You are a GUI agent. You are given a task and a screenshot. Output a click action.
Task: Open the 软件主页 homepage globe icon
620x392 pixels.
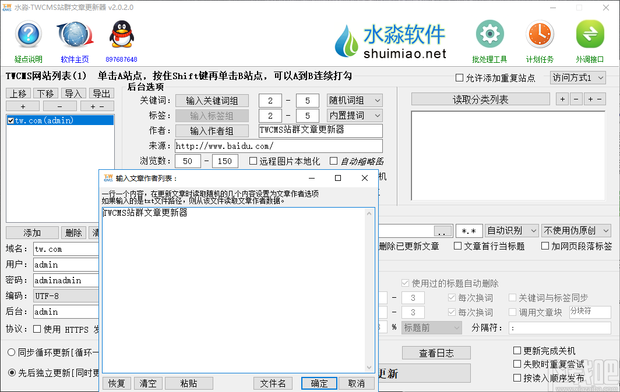(75, 34)
